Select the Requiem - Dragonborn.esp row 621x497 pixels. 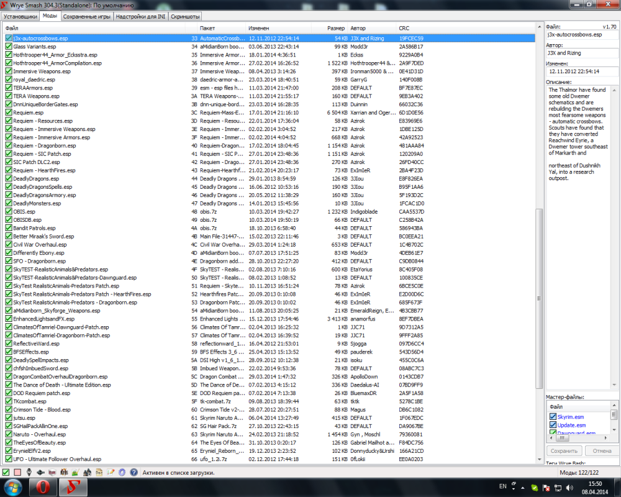[270, 145]
